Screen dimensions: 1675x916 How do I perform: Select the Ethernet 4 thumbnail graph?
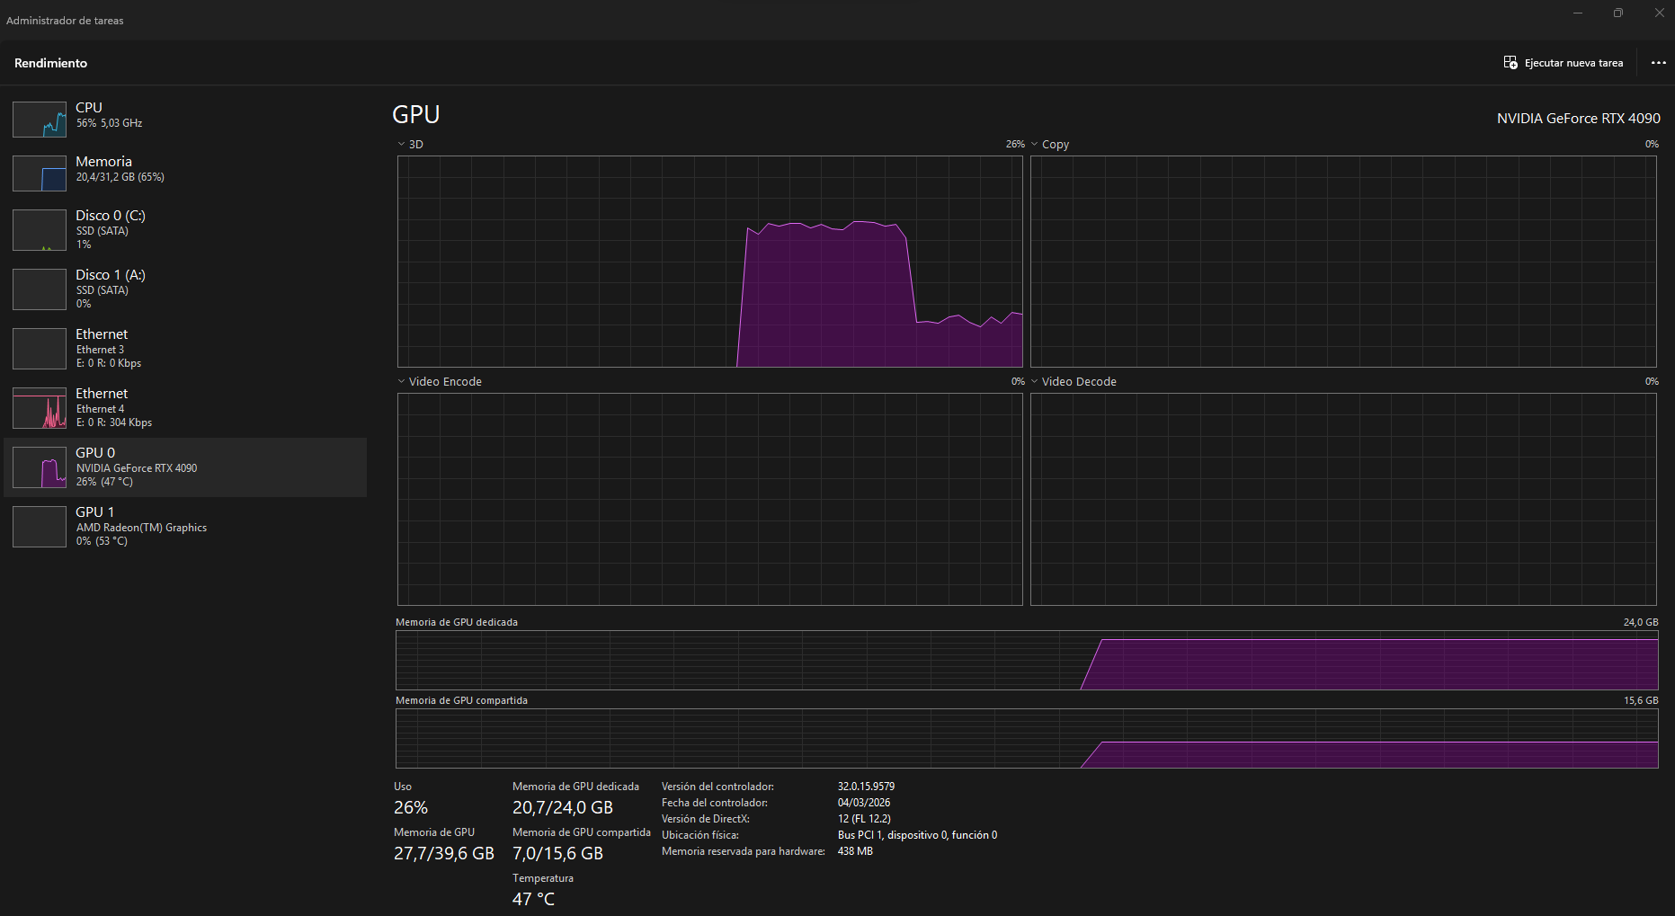[x=40, y=408]
